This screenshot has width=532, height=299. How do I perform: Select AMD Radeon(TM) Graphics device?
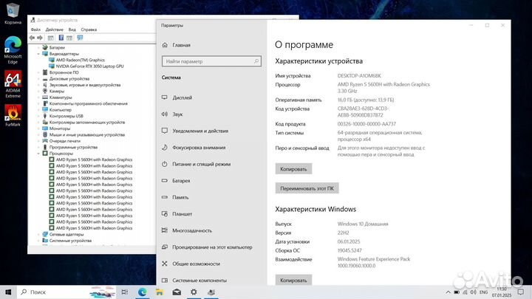[80, 60]
